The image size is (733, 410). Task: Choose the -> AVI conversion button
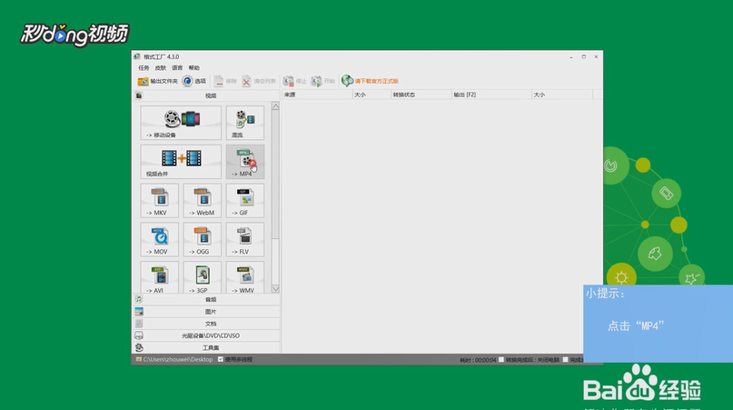point(160,277)
